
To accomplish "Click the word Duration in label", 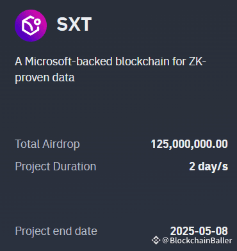I will point(75,166).
